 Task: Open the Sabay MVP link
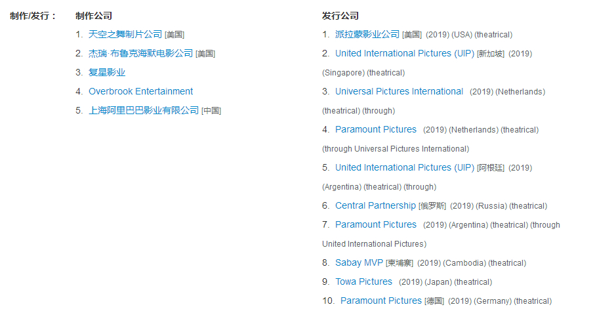click(359, 262)
